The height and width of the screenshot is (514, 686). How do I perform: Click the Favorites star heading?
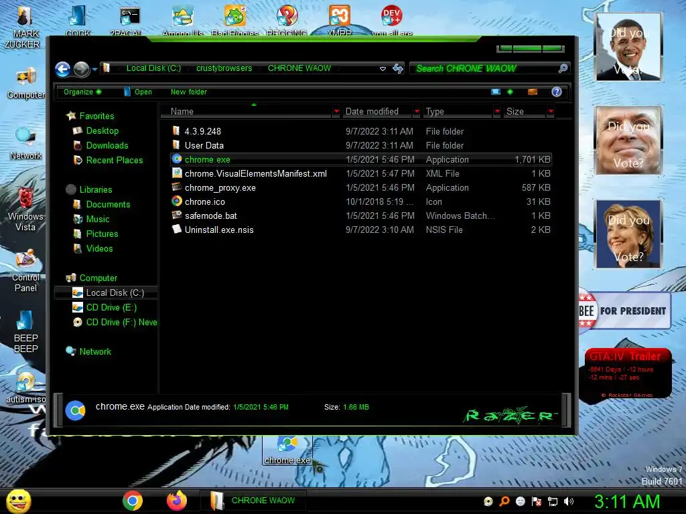pyautogui.click(x=90, y=116)
